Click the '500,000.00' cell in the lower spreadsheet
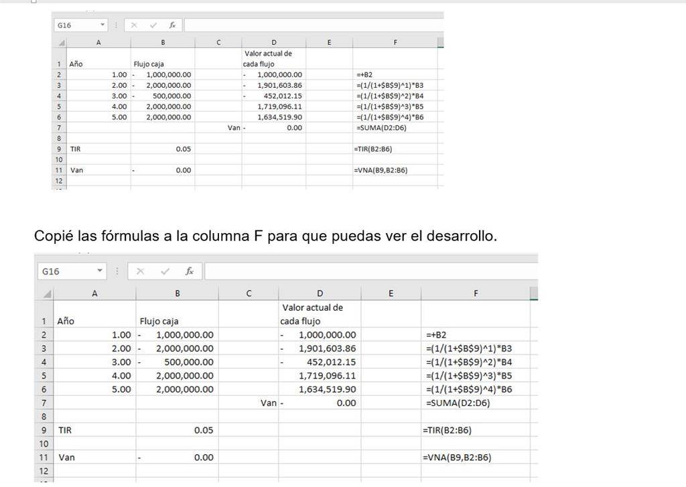This screenshot has height=487, width=686. [x=177, y=362]
